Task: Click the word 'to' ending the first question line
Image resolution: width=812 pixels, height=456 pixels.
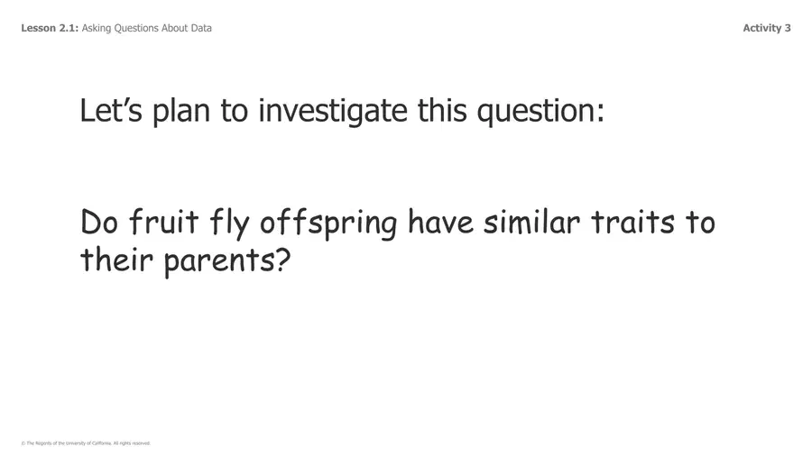Action: point(700,223)
